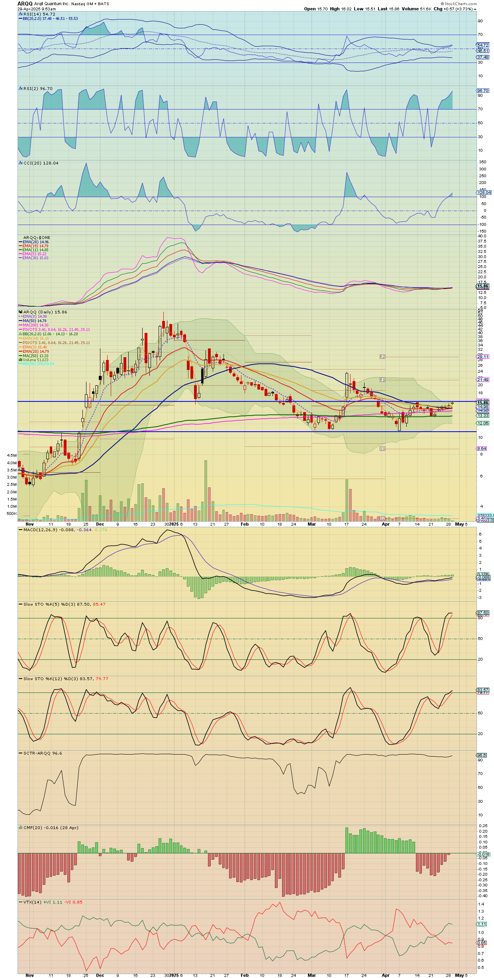Click the StockCharts.com copyright text
The width and height of the screenshot is (494, 978).
point(459,4)
